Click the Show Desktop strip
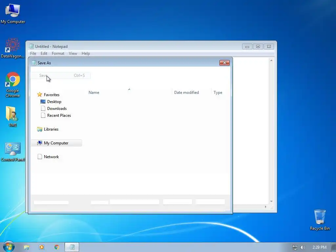Viewport: 336px width, 252px height. click(x=334, y=247)
